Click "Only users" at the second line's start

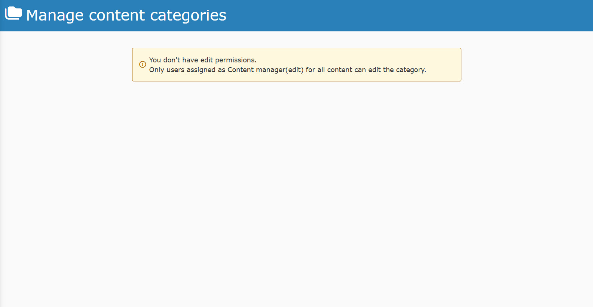coord(166,70)
